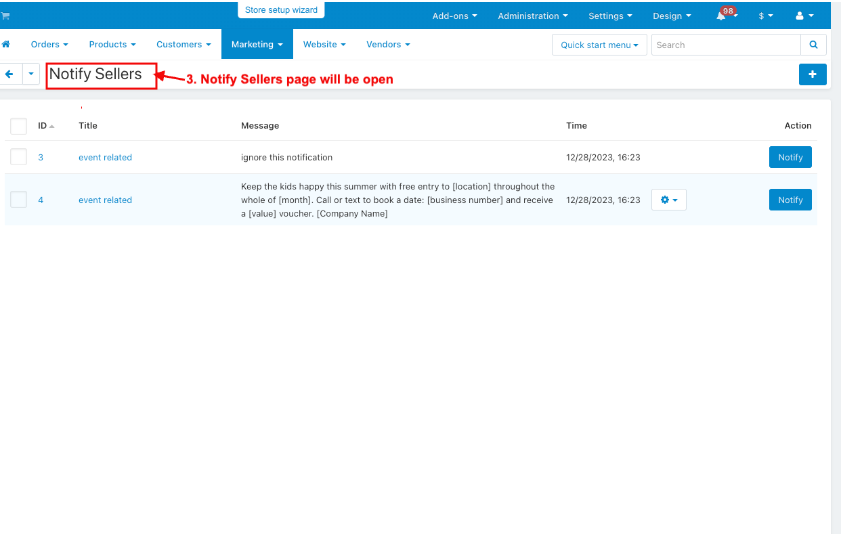Check the checkbox for notification ID 3

pyautogui.click(x=18, y=157)
